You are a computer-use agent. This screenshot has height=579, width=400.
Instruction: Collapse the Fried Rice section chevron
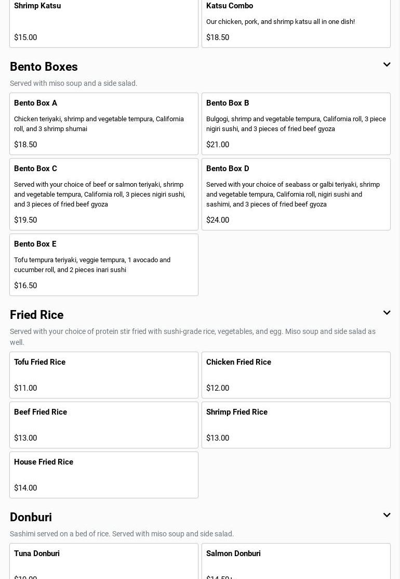tap(386, 313)
